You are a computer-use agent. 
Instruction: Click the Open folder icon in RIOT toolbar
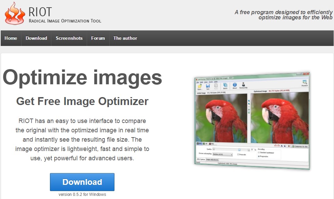[x=199, y=86]
